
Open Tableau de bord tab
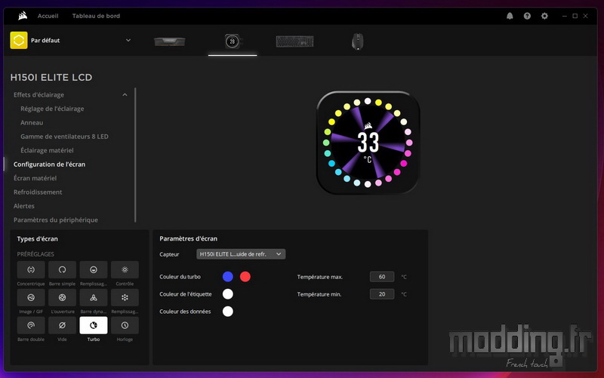click(96, 16)
